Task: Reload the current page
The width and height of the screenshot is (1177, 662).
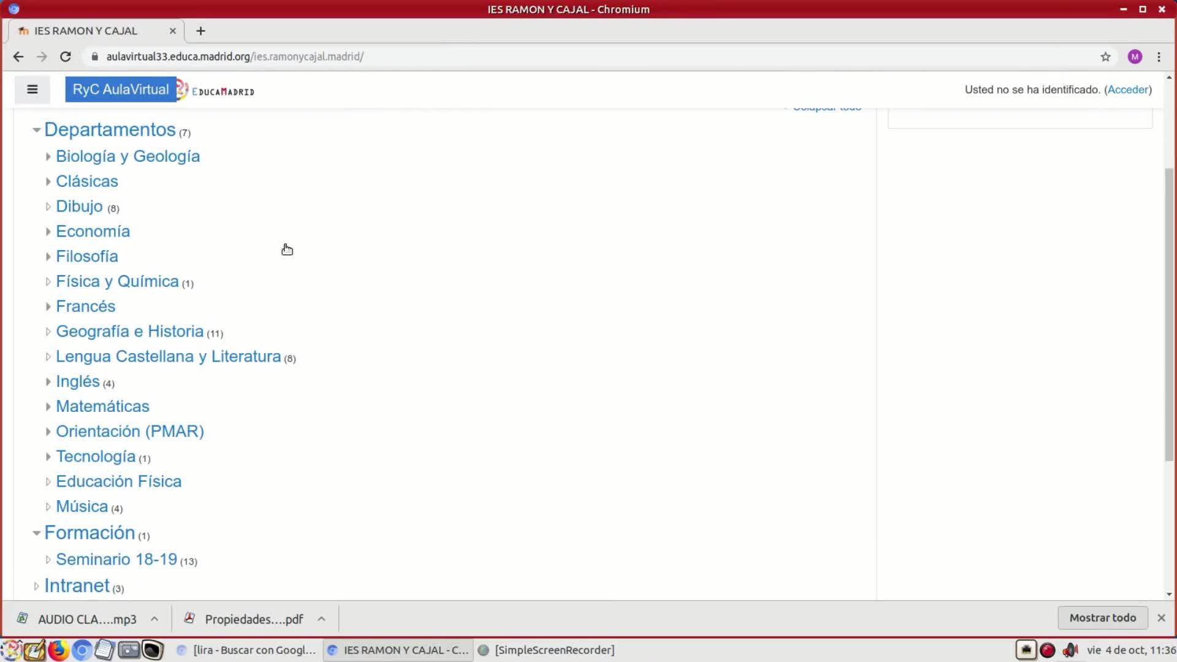Action: click(66, 56)
